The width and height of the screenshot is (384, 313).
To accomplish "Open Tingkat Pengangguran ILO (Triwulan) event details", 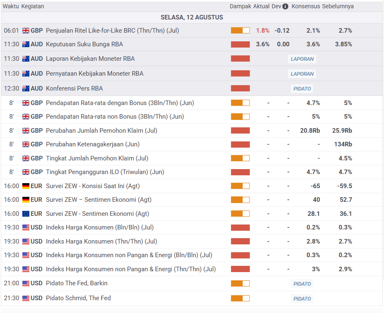I will pyautogui.click(x=105, y=172).
